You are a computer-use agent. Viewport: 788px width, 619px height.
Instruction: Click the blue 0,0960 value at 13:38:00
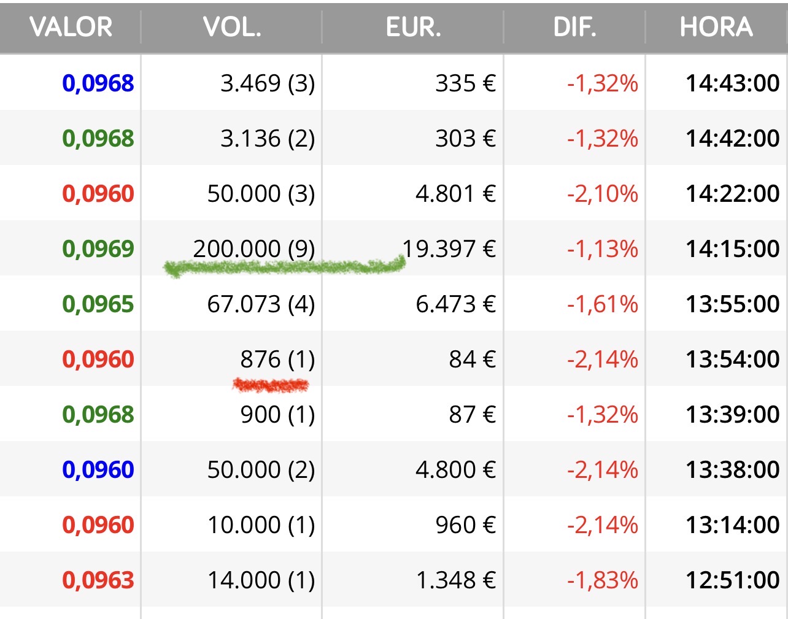coord(98,469)
